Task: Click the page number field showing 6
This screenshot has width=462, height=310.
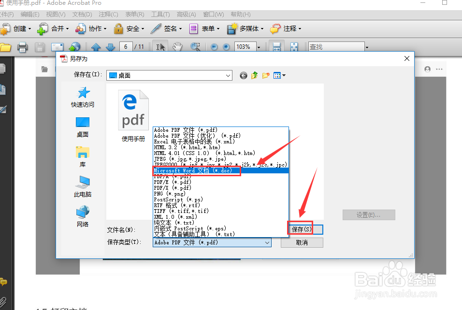Action: pos(126,47)
